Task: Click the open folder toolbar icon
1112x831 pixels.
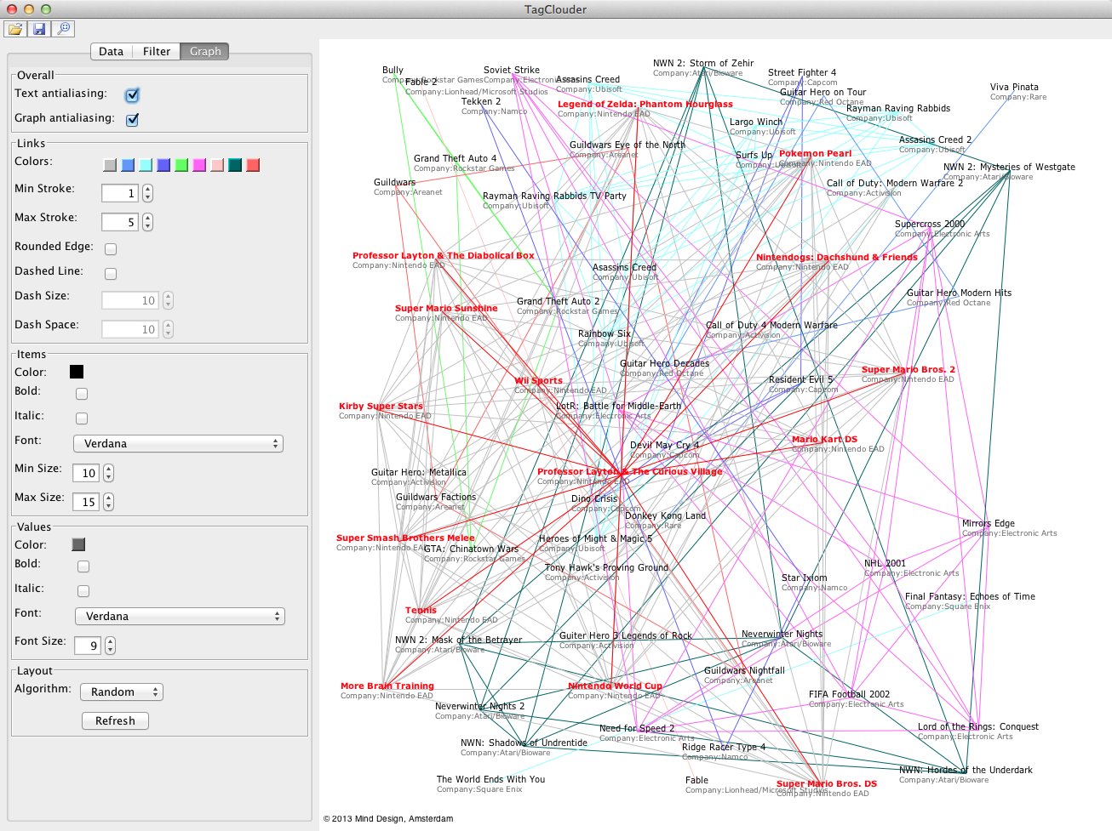Action: [x=15, y=30]
